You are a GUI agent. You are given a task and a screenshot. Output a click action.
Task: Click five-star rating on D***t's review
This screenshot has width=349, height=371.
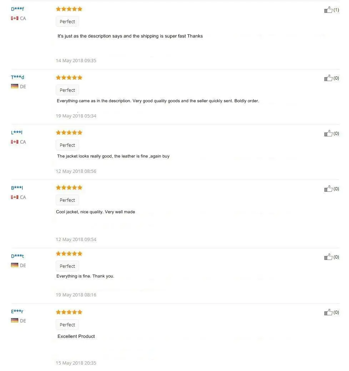69,254
